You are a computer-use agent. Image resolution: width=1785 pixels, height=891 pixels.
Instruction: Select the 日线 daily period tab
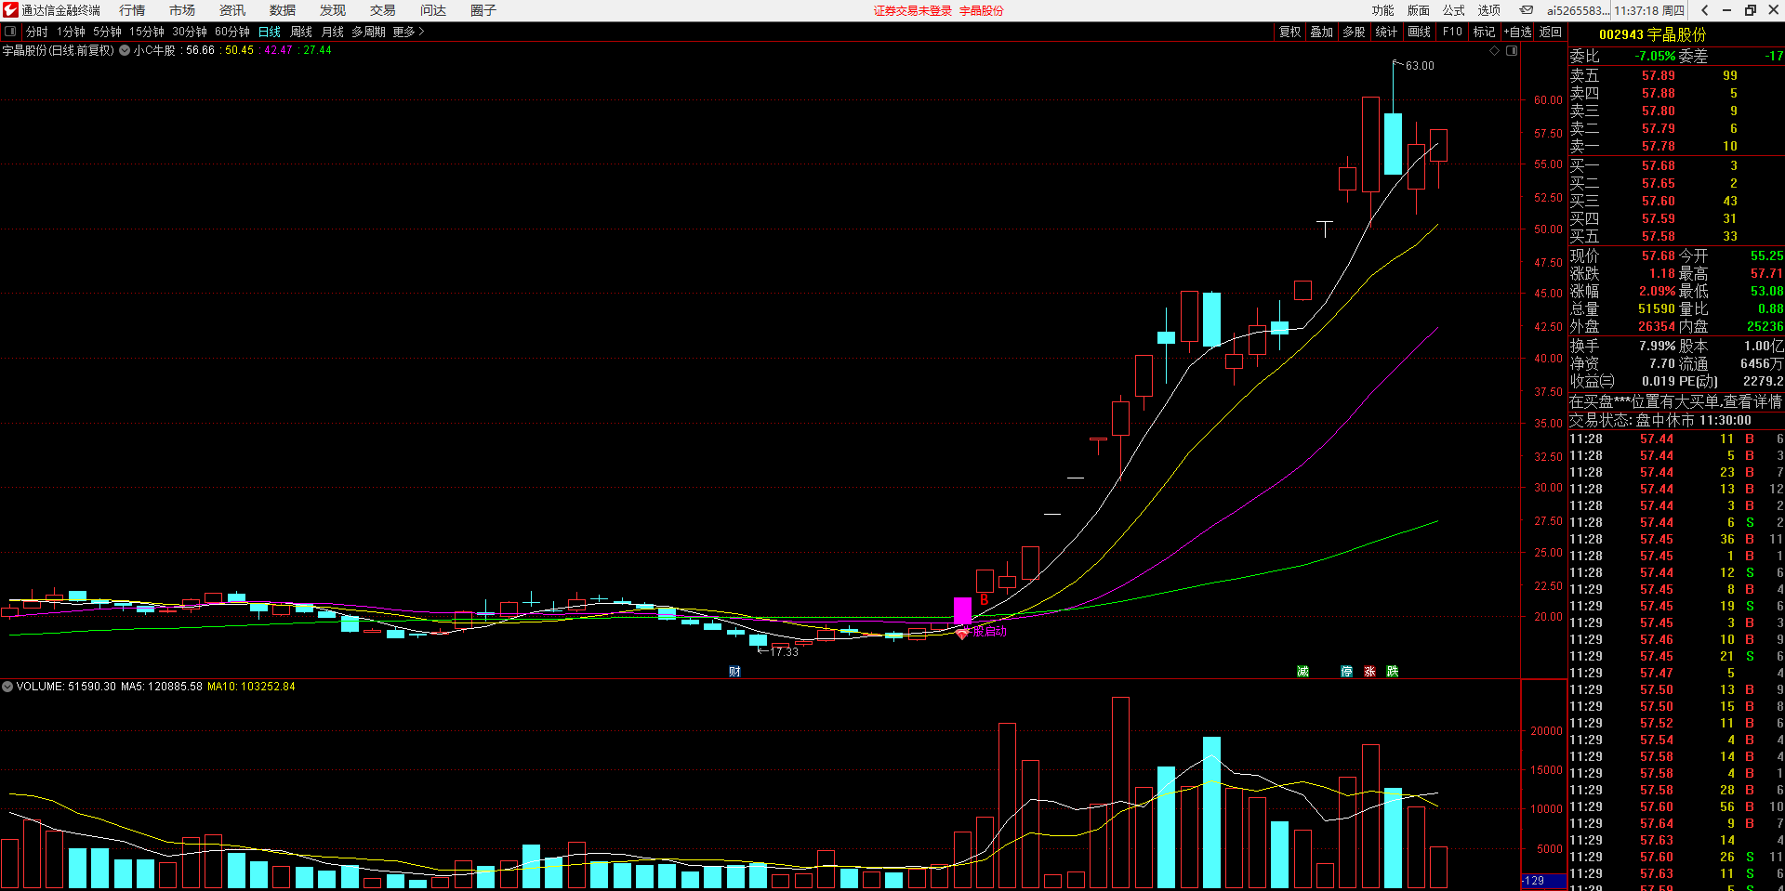pyautogui.click(x=270, y=32)
